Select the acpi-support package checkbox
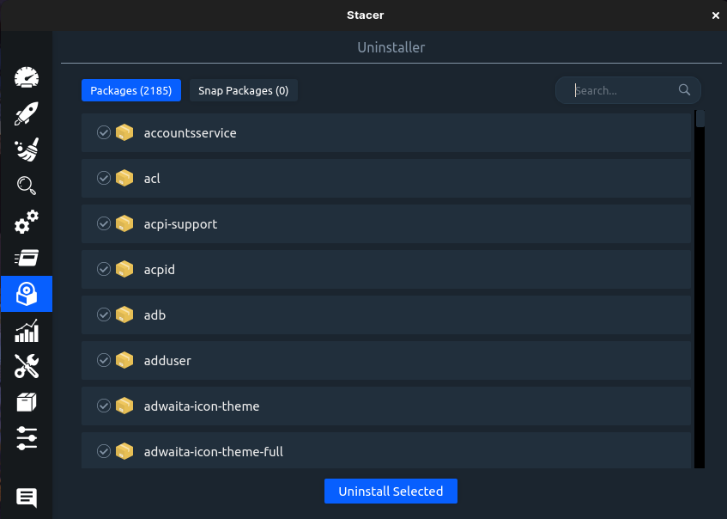 click(104, 223)
